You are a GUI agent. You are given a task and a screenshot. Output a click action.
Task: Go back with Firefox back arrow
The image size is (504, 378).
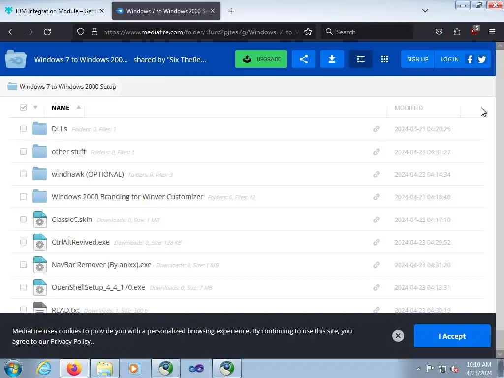point(12,32)
